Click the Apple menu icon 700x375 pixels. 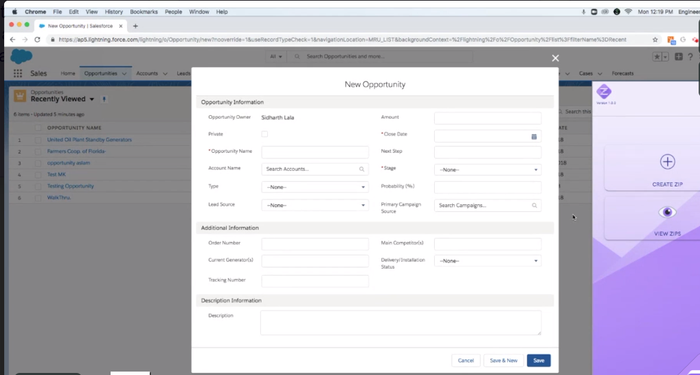[x=14, y=12]
